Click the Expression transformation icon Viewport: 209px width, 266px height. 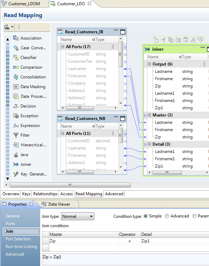point(16,126)
